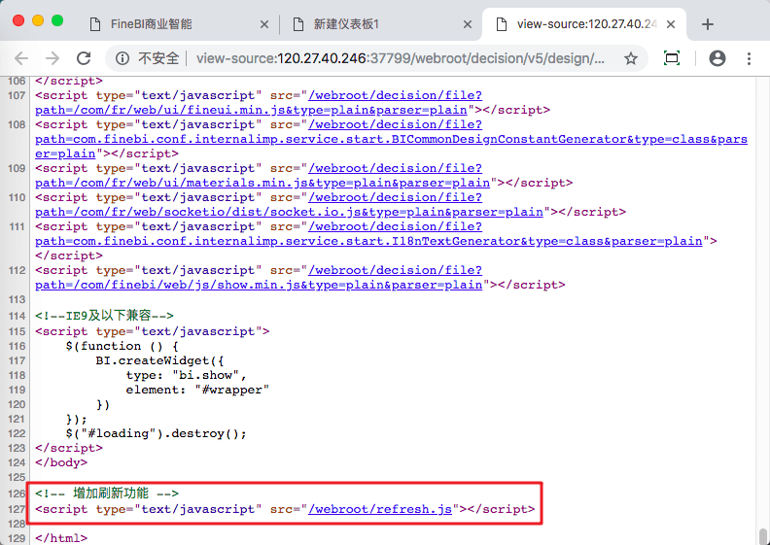Click the </body> closing tag

point(61,462)
